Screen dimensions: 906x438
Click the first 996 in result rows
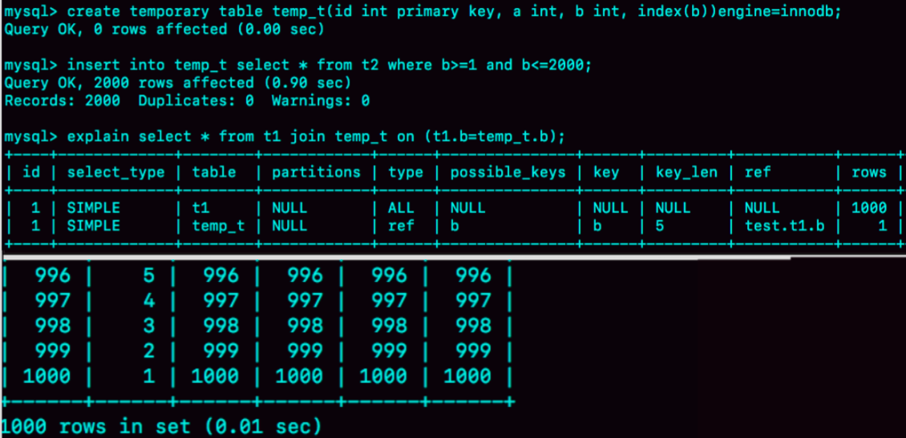point(54,275)
